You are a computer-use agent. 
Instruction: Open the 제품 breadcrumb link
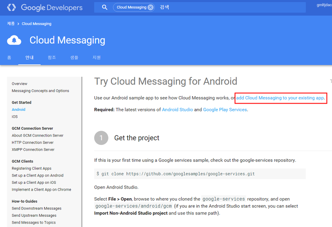click(11, 24)
